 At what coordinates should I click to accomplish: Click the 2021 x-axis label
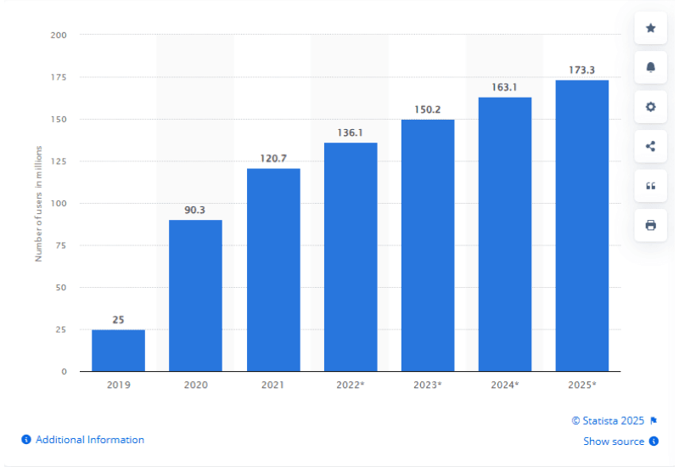pos(272,385)
